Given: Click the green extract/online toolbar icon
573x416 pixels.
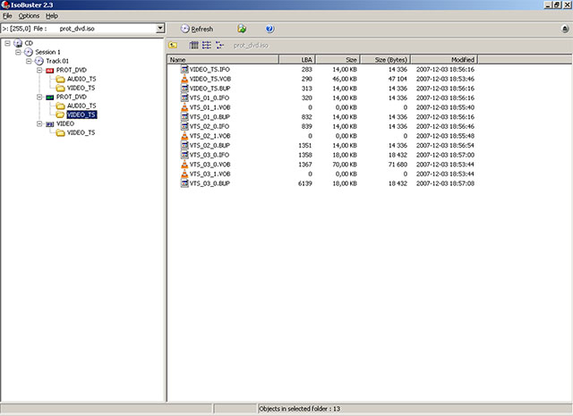Looking at the screenshot, I should tap(242, 29).
